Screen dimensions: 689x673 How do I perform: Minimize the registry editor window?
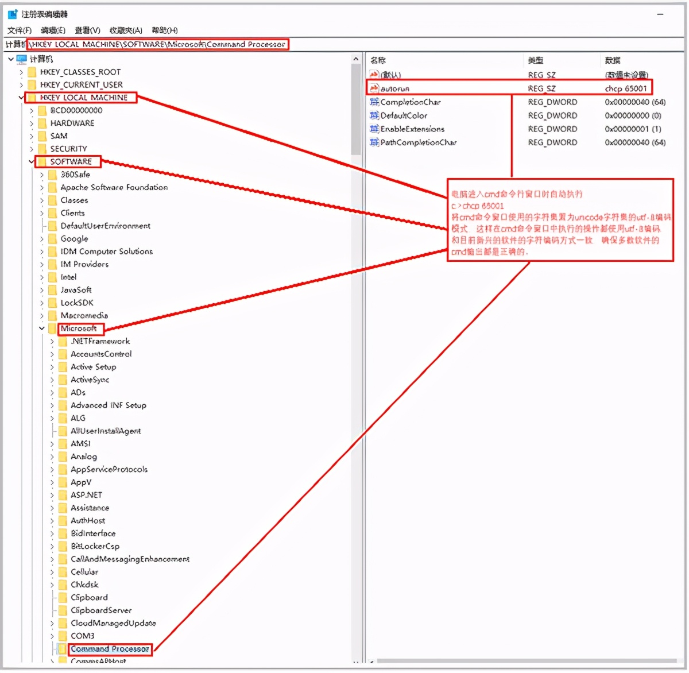point(660,14)
